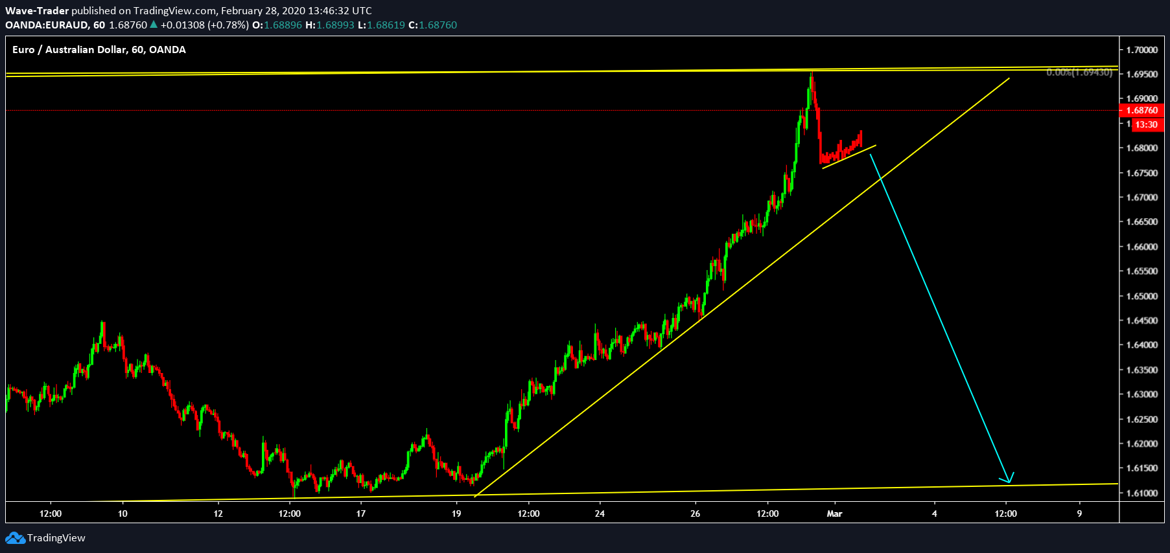This screenshot has width=1170, height=553.
Task: Click the 1.63000 price axis label
Action: (1142, 394)
